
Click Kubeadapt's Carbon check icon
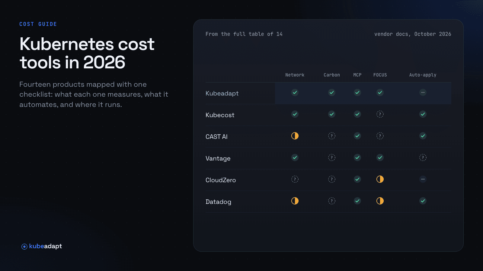tap(332, 92)
